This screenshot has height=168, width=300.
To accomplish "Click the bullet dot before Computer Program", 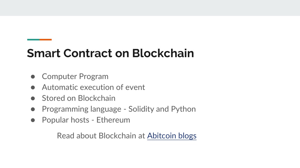I will pos(33,77).
